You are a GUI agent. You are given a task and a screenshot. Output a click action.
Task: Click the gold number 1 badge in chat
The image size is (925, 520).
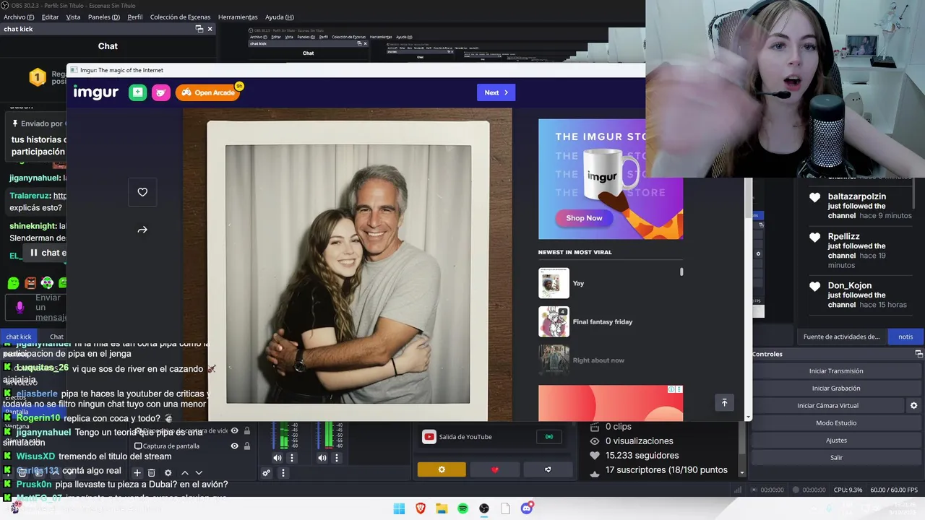tap(37, 76)
